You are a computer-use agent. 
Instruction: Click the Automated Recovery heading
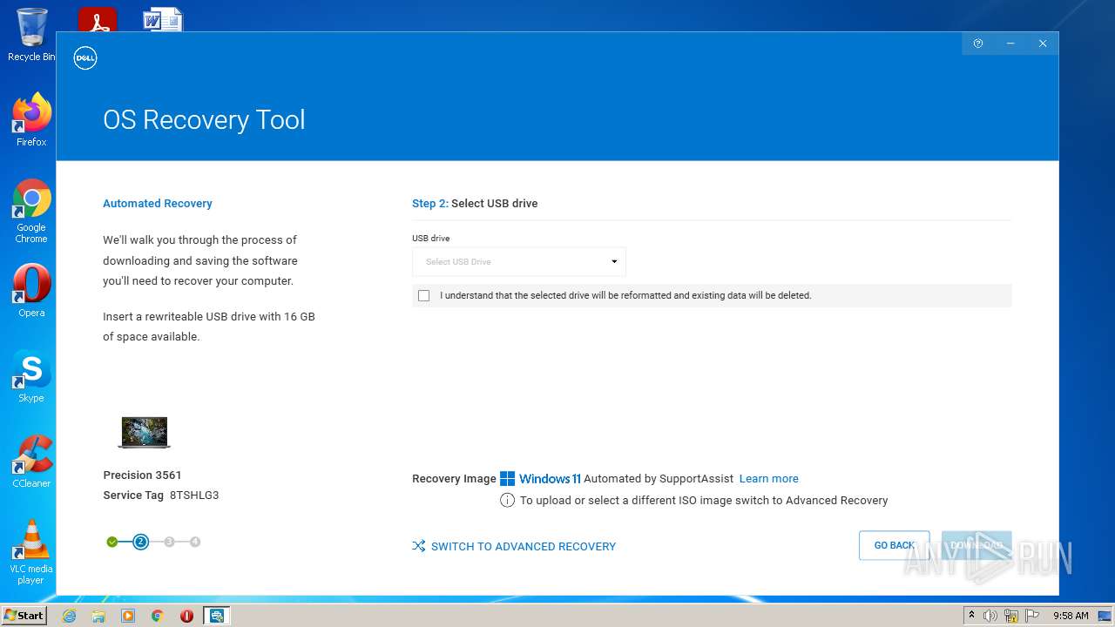158,203
